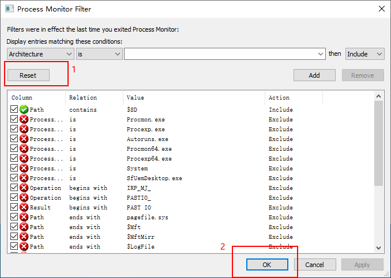
Task: Uncheck the Path contains $SD filter
Action: (14, 109)
